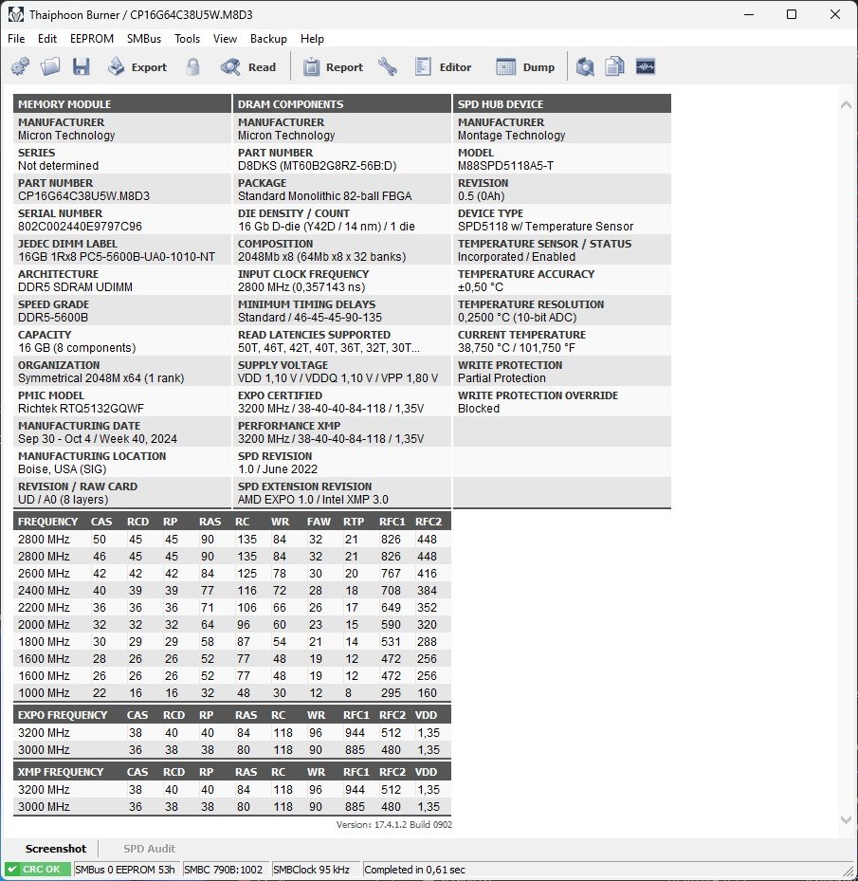Open the EEPROM menu

pos(92,39)
